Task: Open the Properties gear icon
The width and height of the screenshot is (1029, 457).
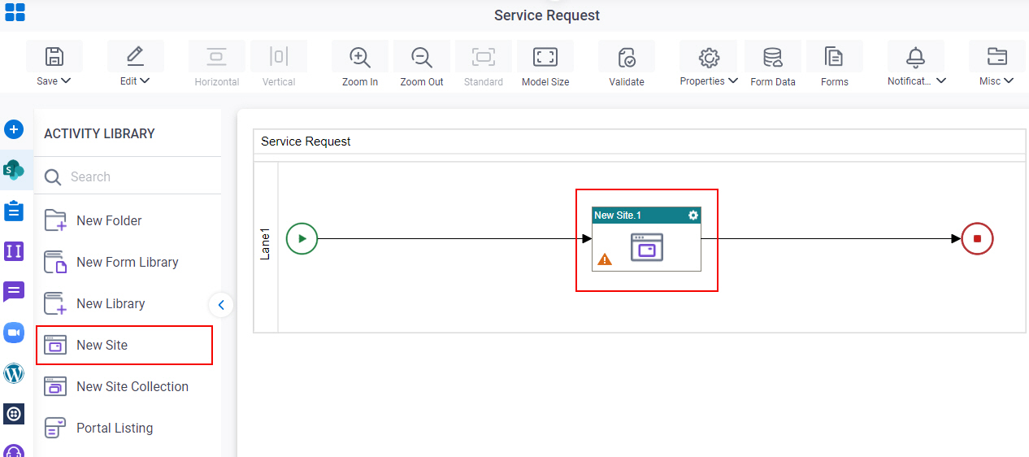Action: coord(710,57)
